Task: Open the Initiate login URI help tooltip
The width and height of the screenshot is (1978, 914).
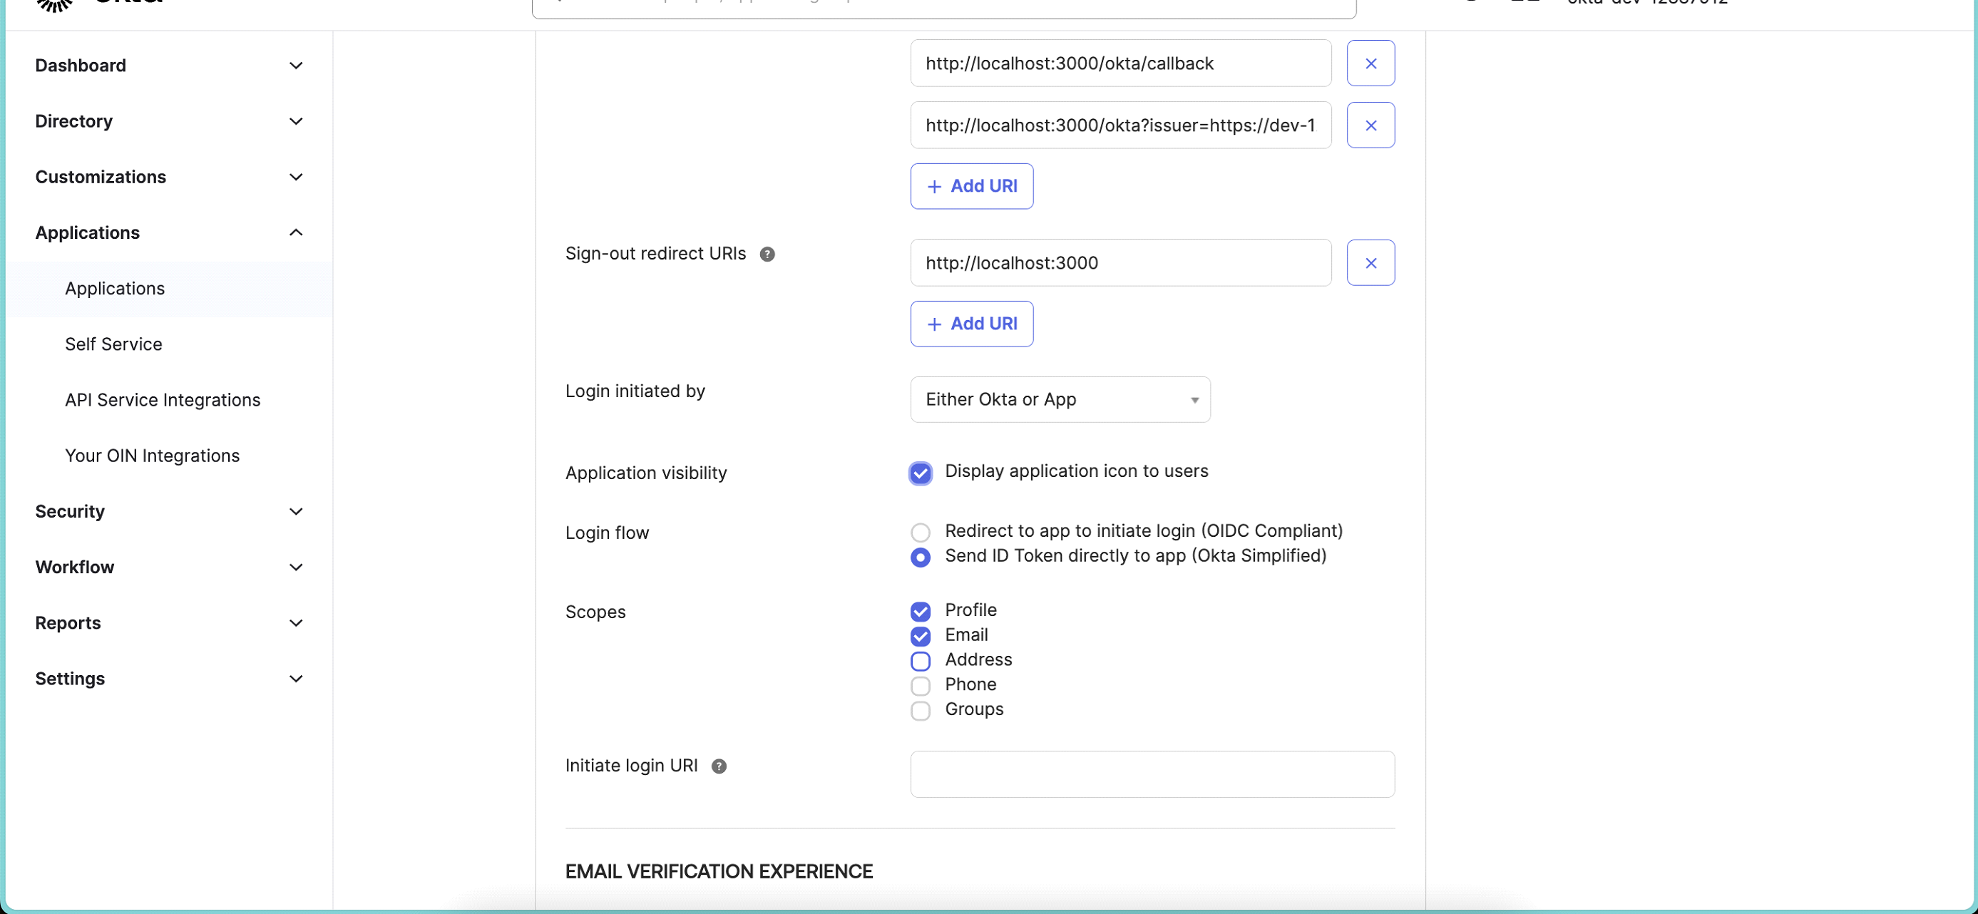Action: click(719, 766)
